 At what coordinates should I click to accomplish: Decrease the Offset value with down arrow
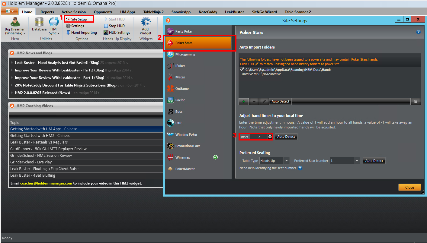tap(270, 138)
